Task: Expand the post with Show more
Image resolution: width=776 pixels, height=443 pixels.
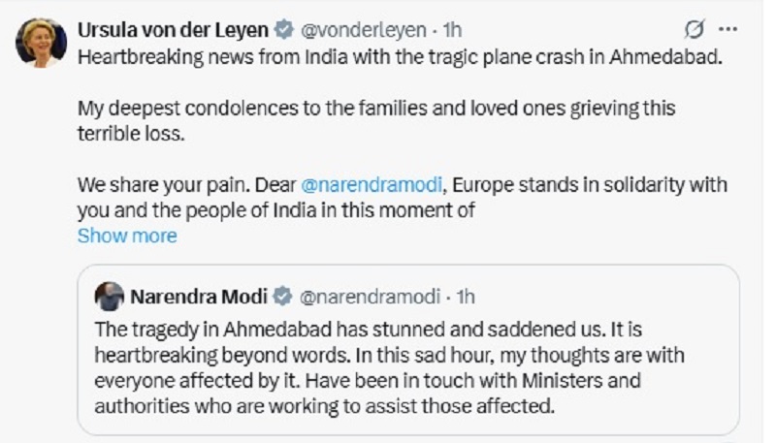Action: coord(127,236)
